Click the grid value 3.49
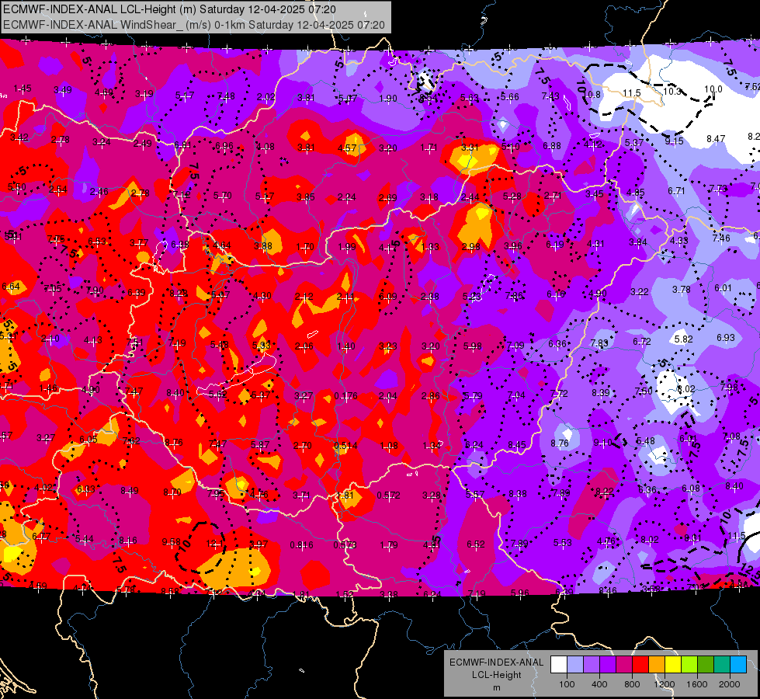 coord(63,90)
